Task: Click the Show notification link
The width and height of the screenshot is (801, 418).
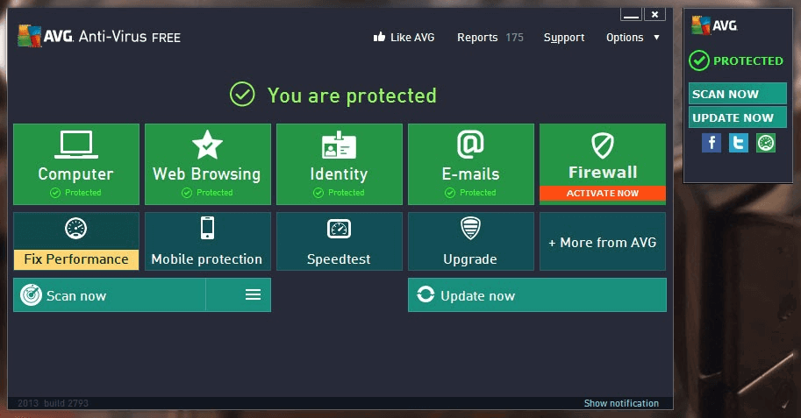Action: coord(621,403)
